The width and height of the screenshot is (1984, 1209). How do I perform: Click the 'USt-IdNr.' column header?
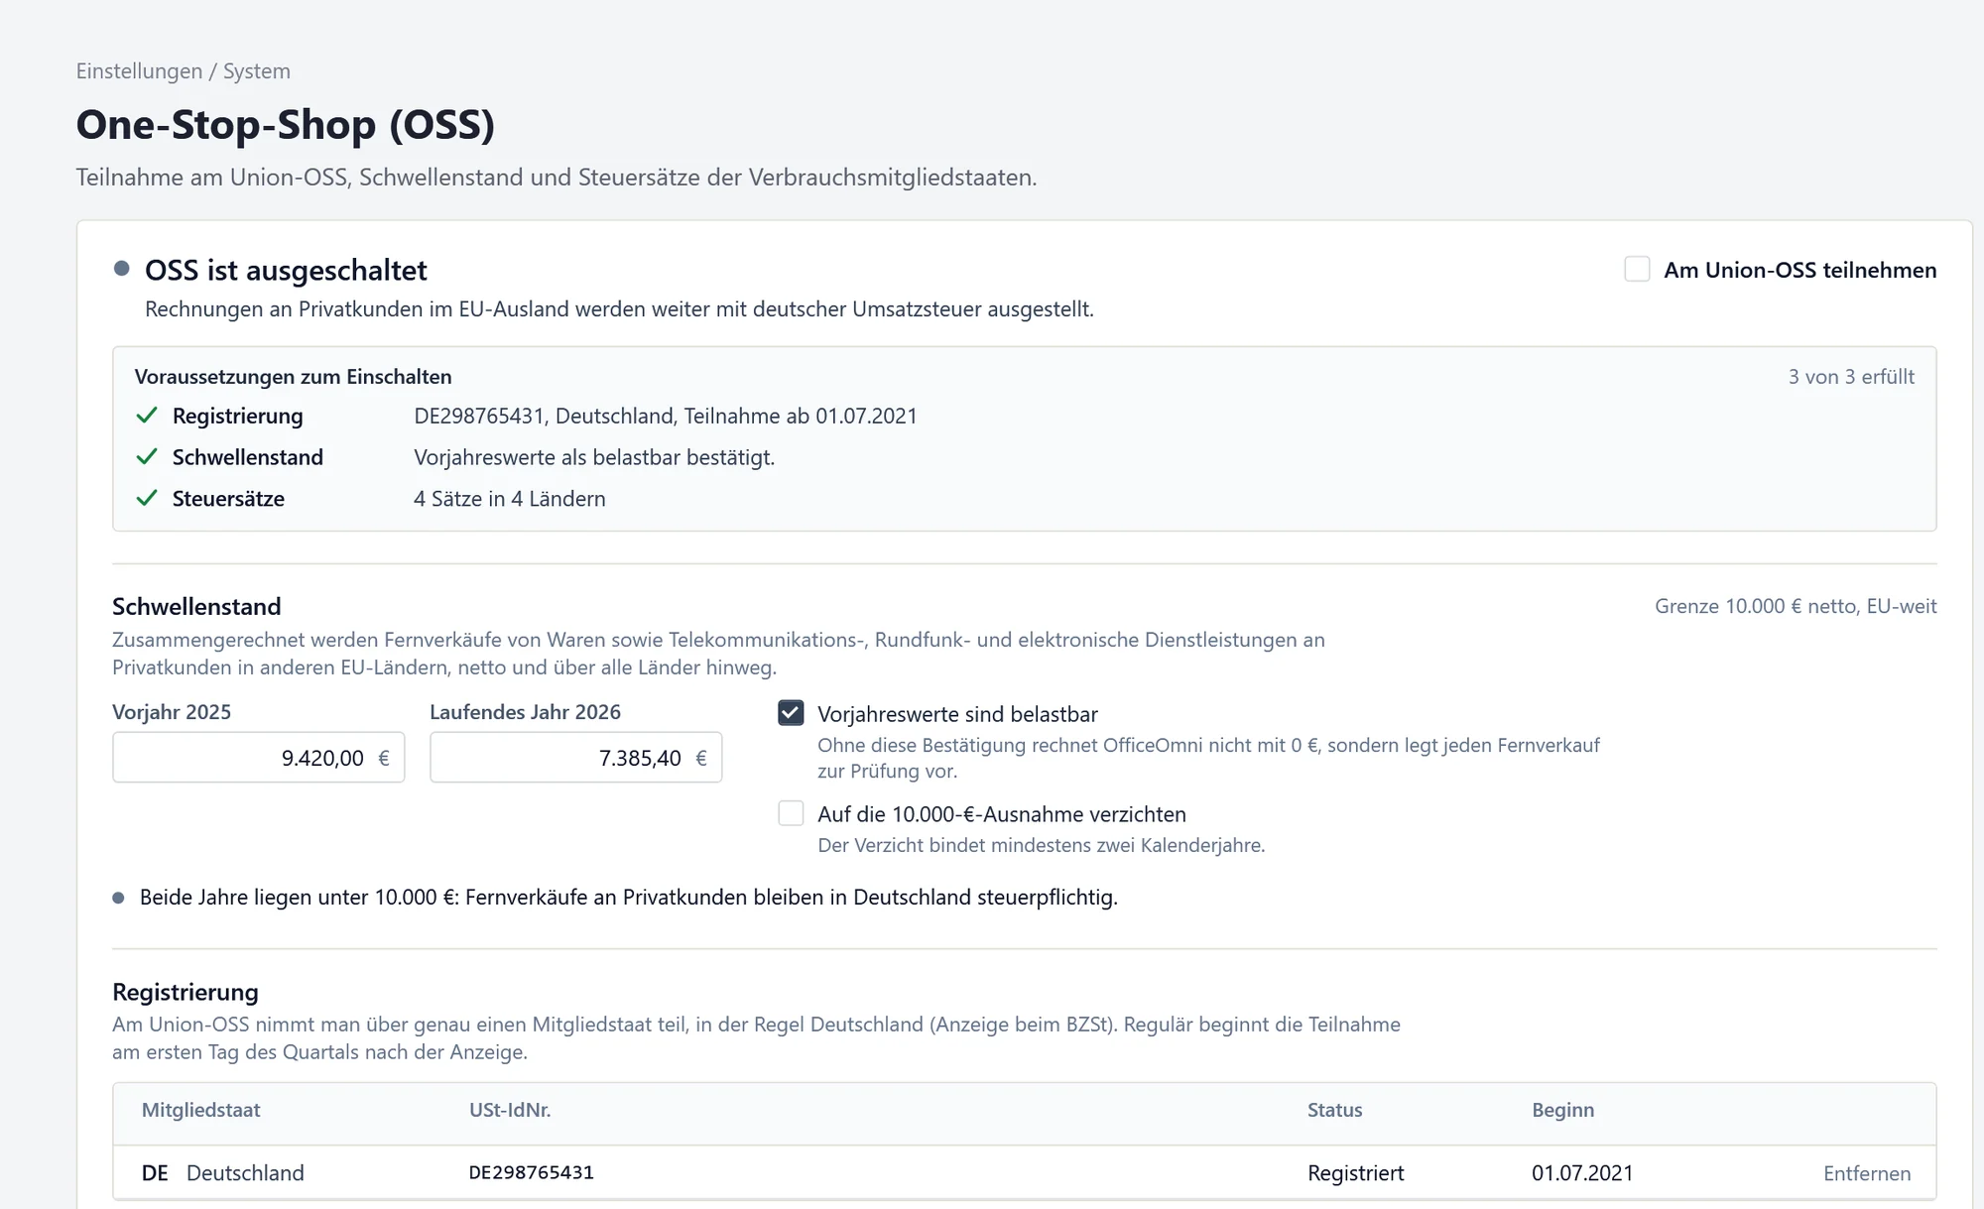click(510, 1110)
